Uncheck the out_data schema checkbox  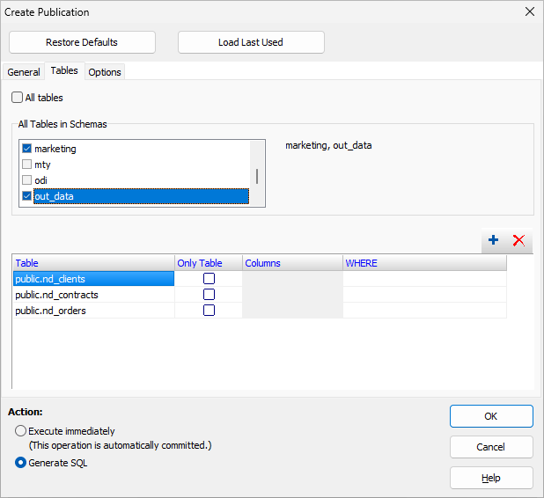[x=26, y=196]
